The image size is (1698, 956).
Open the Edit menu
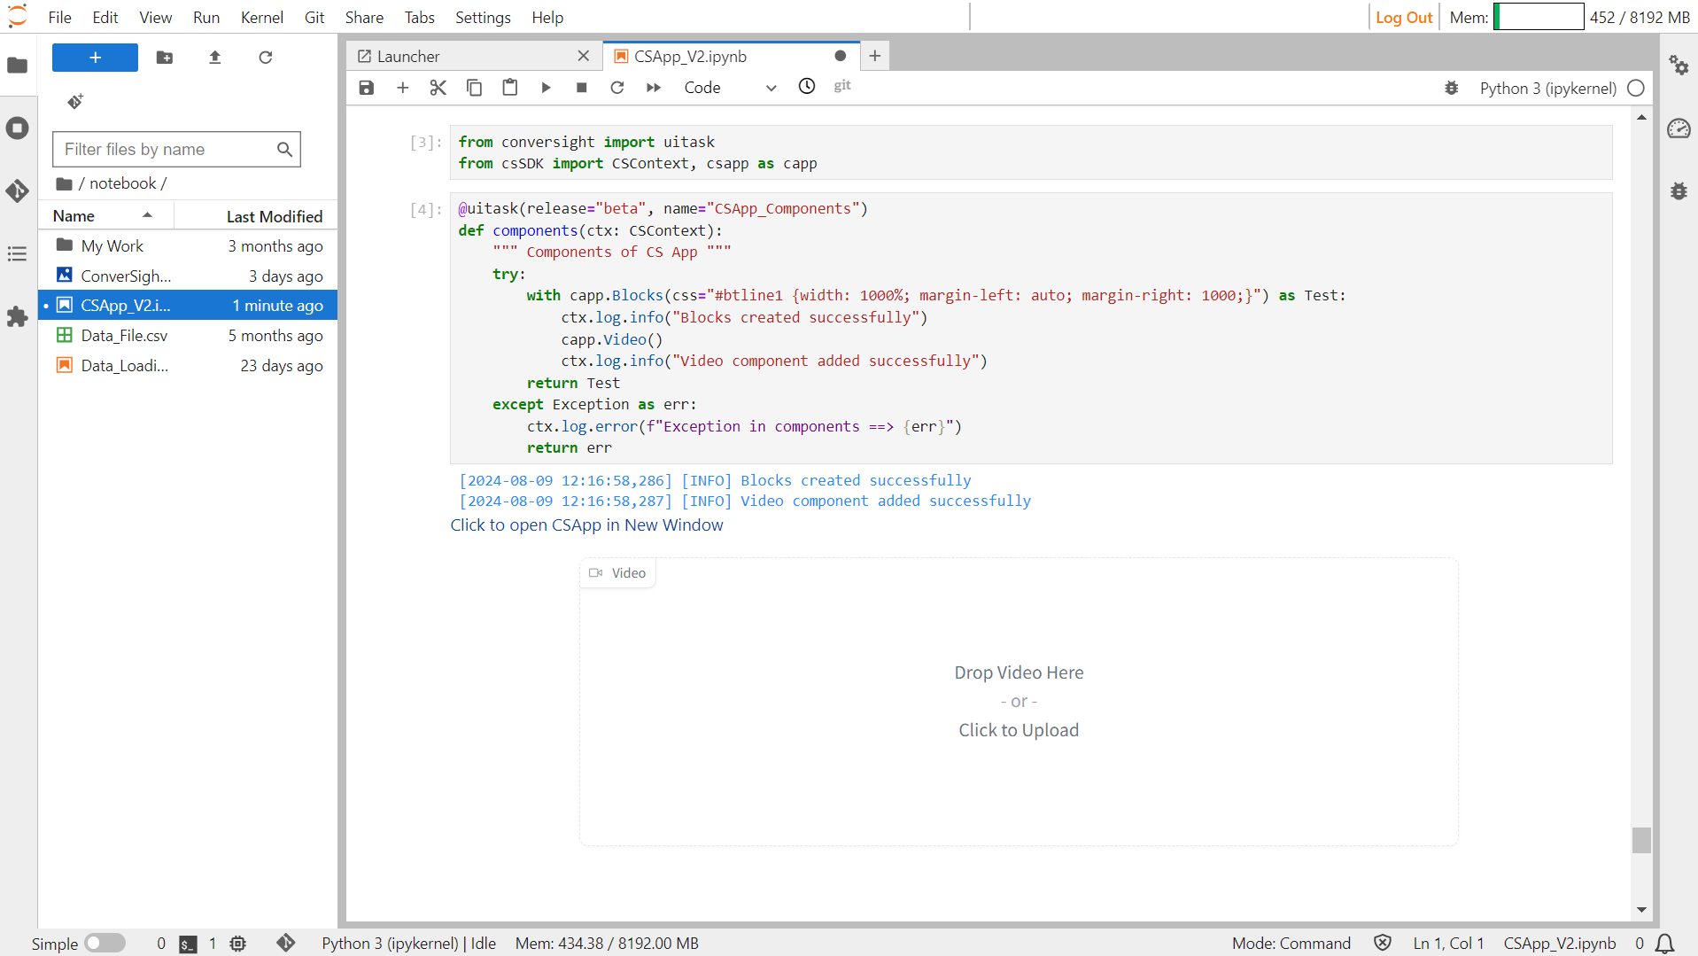[x=105, y=18]
